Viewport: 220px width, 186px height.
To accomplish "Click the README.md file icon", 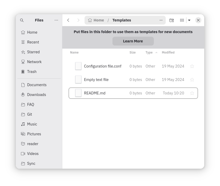I will (78, 93).
